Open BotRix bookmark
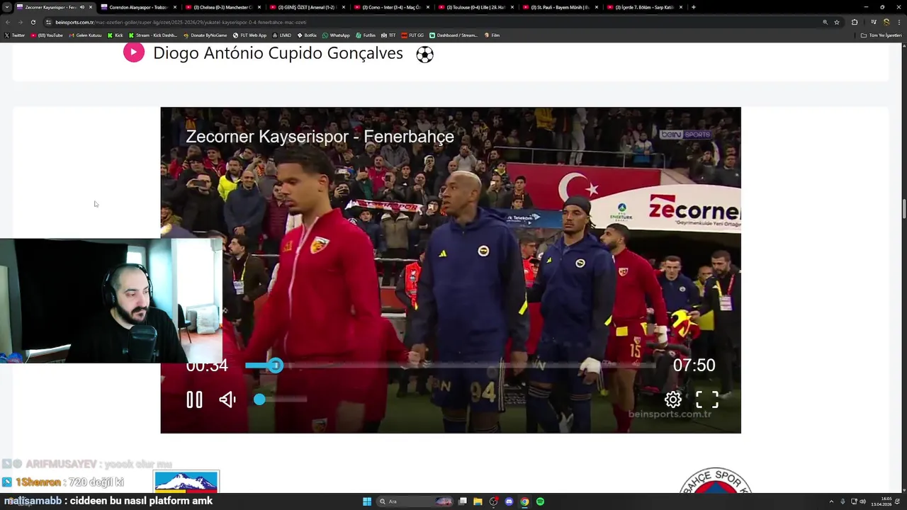This screenshot has width=907, height=510. (x=307, y=35)
